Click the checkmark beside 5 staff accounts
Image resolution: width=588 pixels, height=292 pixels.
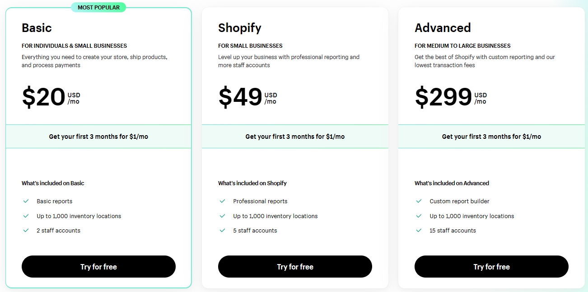[222, 230]
